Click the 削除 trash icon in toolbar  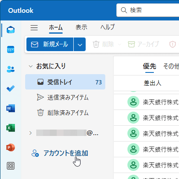coord(96,44)
